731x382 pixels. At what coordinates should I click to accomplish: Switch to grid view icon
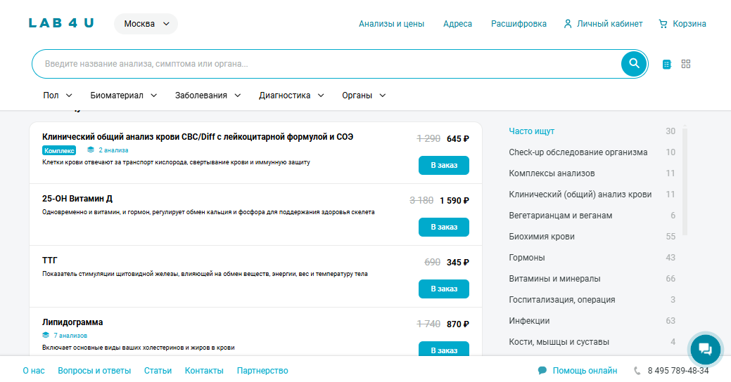(x=686, y=64)
